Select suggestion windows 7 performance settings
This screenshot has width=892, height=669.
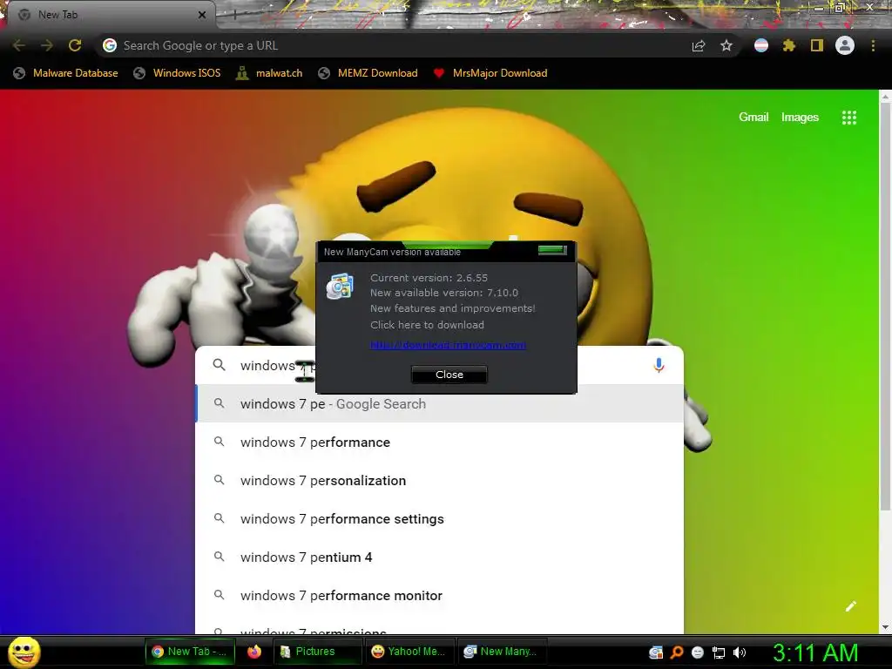coord(440,519)
